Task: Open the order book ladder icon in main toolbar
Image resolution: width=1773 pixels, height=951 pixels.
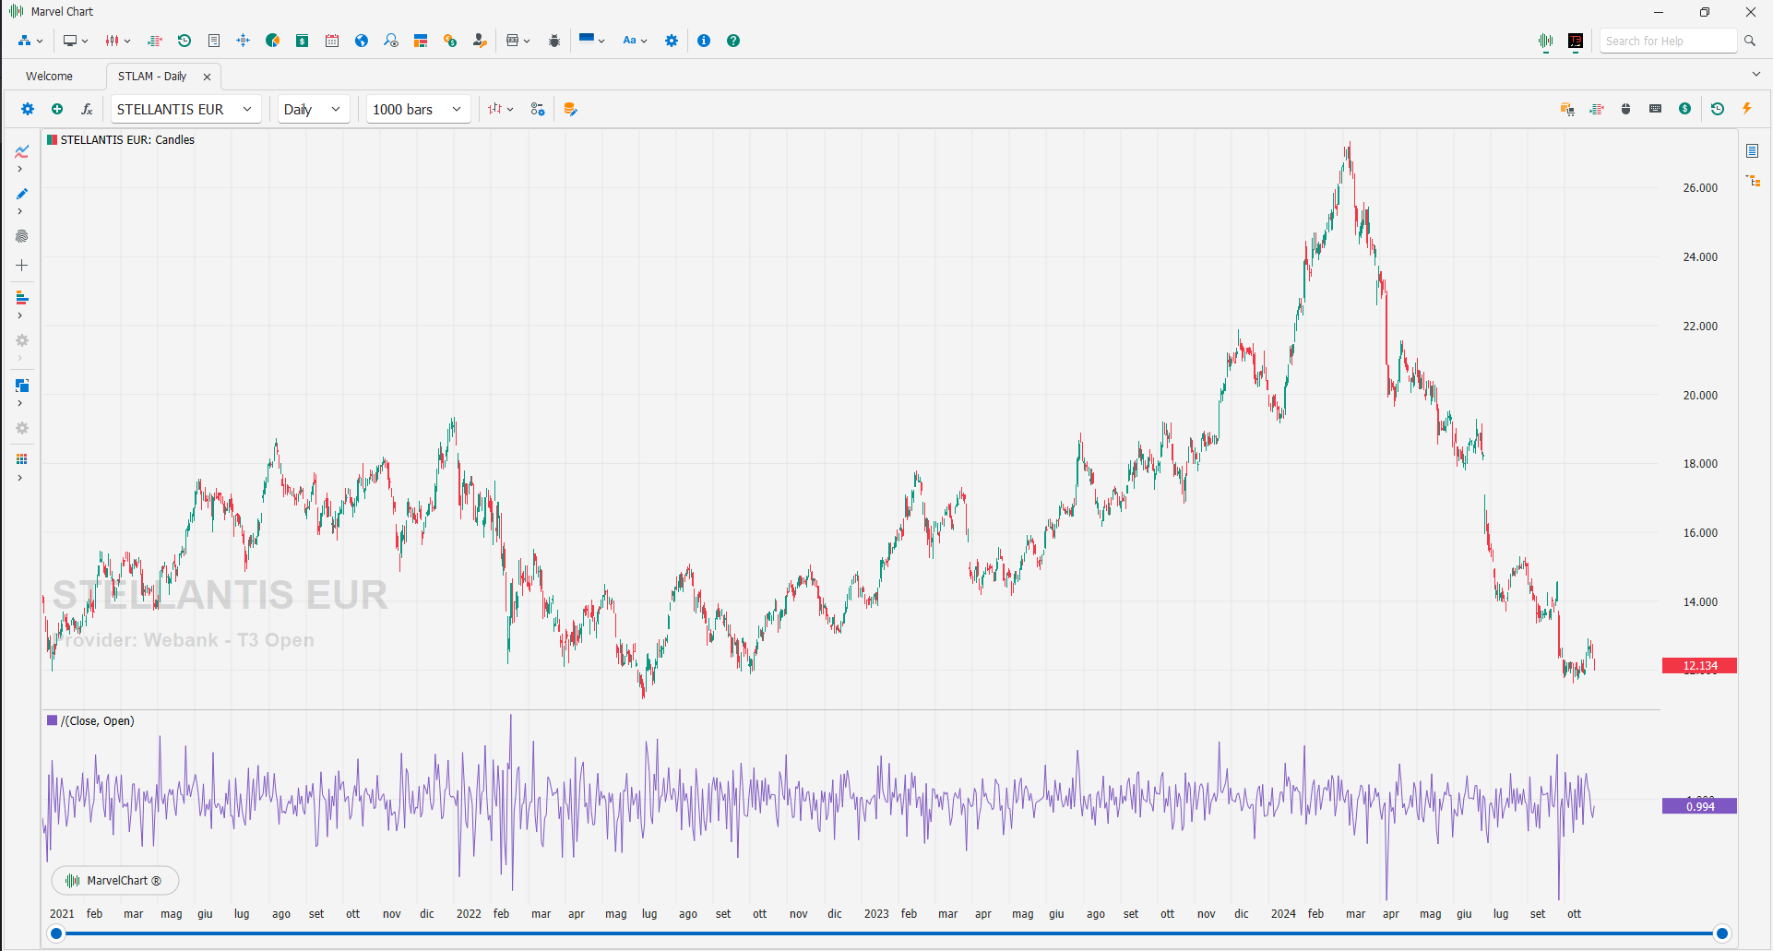Action: (x=155, y=41)
